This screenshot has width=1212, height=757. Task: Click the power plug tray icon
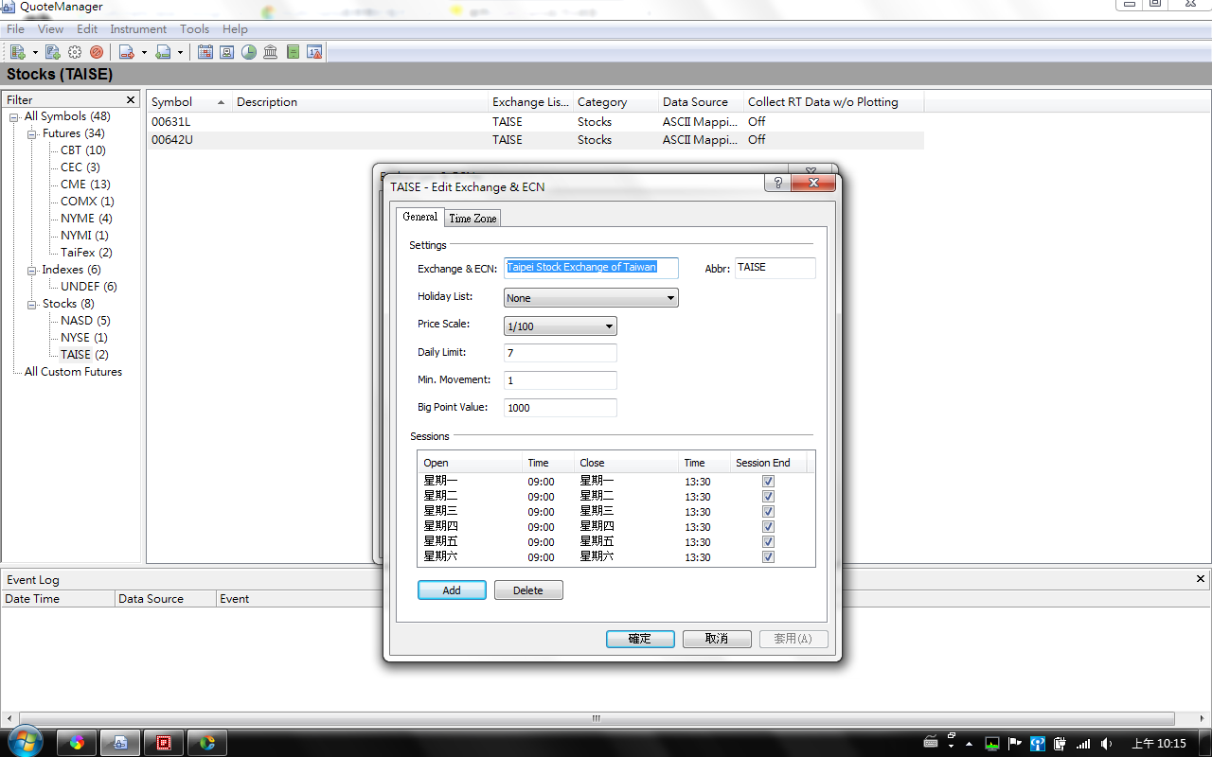pos(1060,744)
